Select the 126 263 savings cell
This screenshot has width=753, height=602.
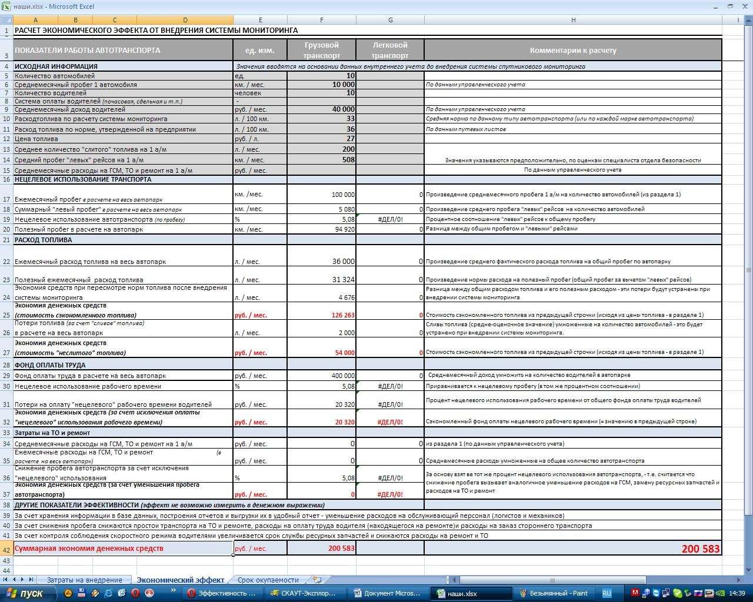[321, 311]
